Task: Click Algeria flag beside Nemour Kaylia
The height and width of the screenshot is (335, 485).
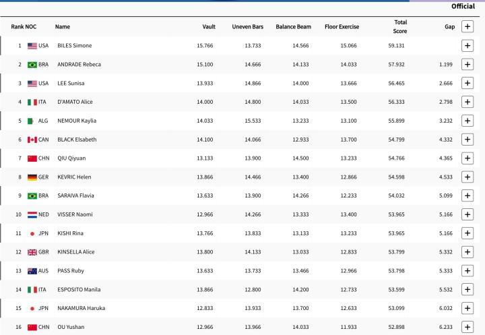Action: point(32,121)
